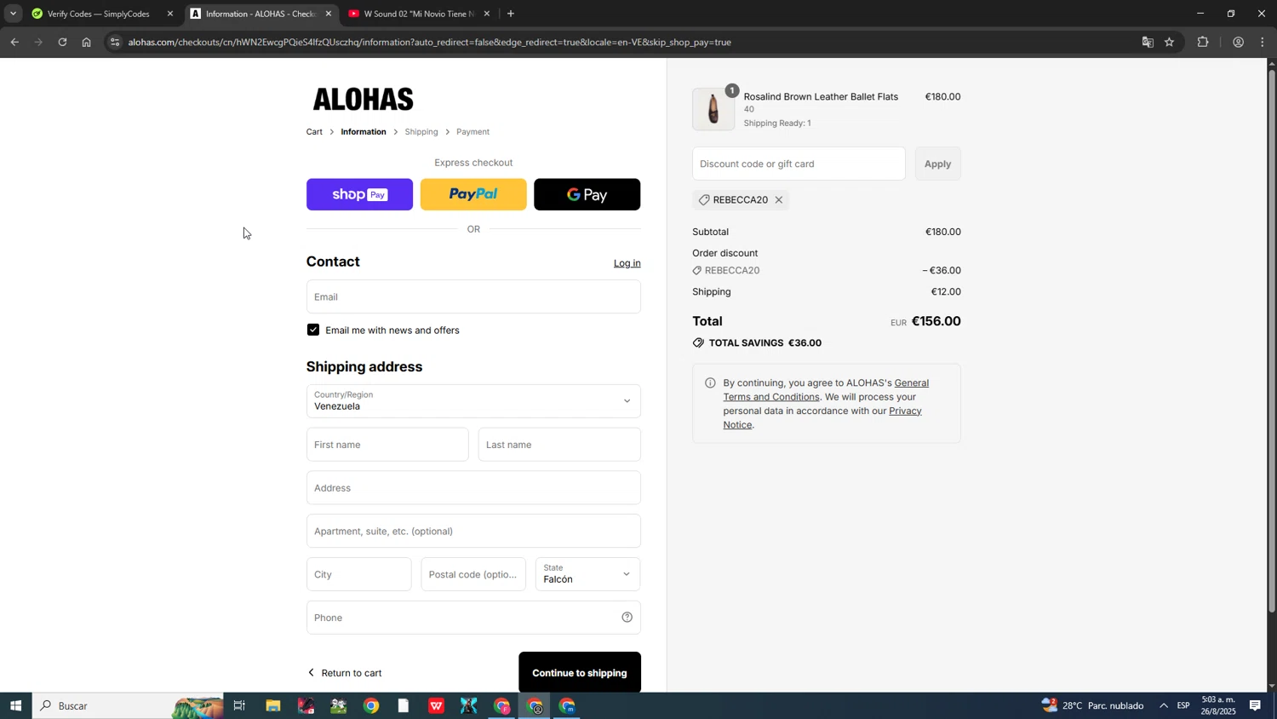Image resolution: width=1277 pixels, height=719 pixels.
Task: Focus the Email input field
Action: click(473, 296)
